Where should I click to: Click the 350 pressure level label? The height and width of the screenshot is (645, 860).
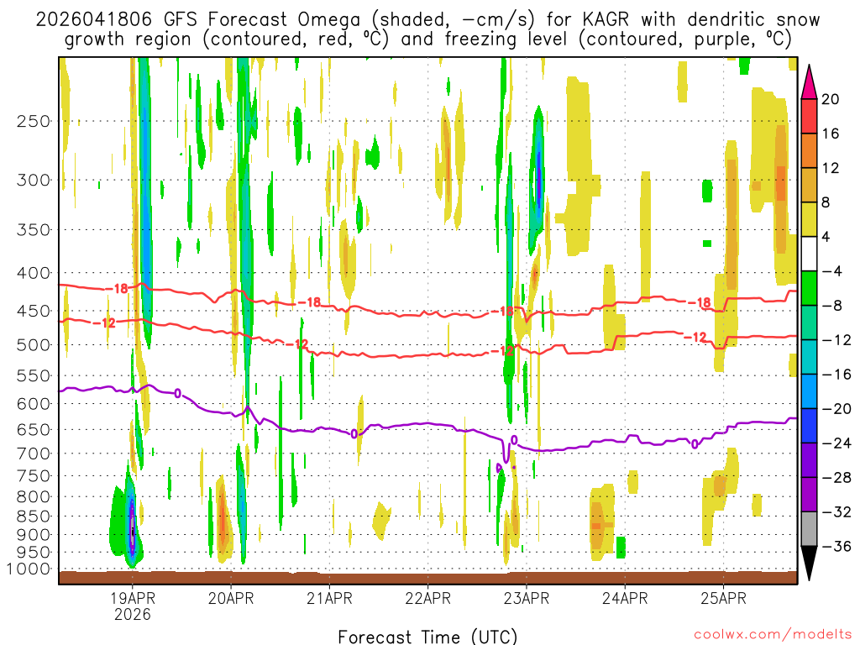click(34, 229)
